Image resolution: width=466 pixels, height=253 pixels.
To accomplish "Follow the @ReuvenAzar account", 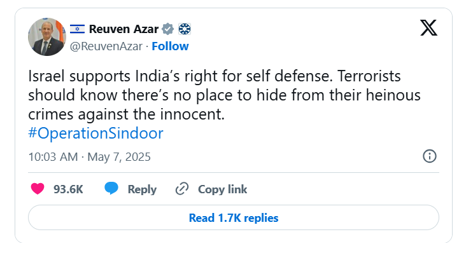I will (170, 46).
